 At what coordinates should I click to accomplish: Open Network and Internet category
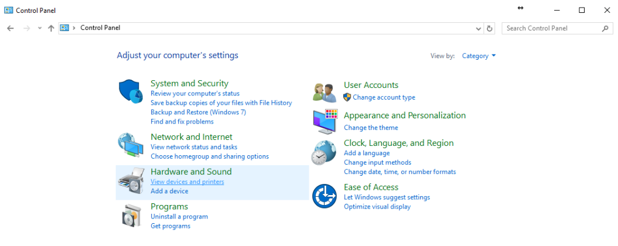[x=192, y=137]
